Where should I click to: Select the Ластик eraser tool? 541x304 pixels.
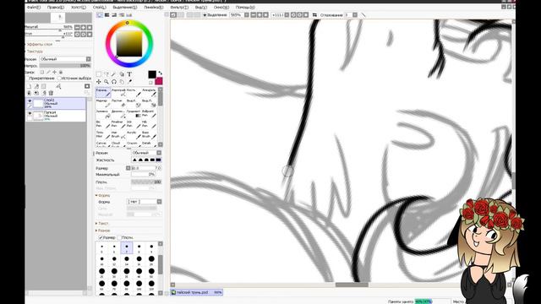[118, 103]
